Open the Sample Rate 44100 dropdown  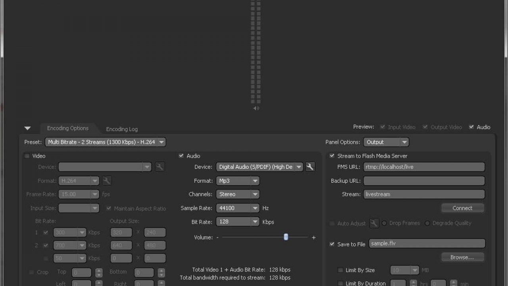click(238, 208)
